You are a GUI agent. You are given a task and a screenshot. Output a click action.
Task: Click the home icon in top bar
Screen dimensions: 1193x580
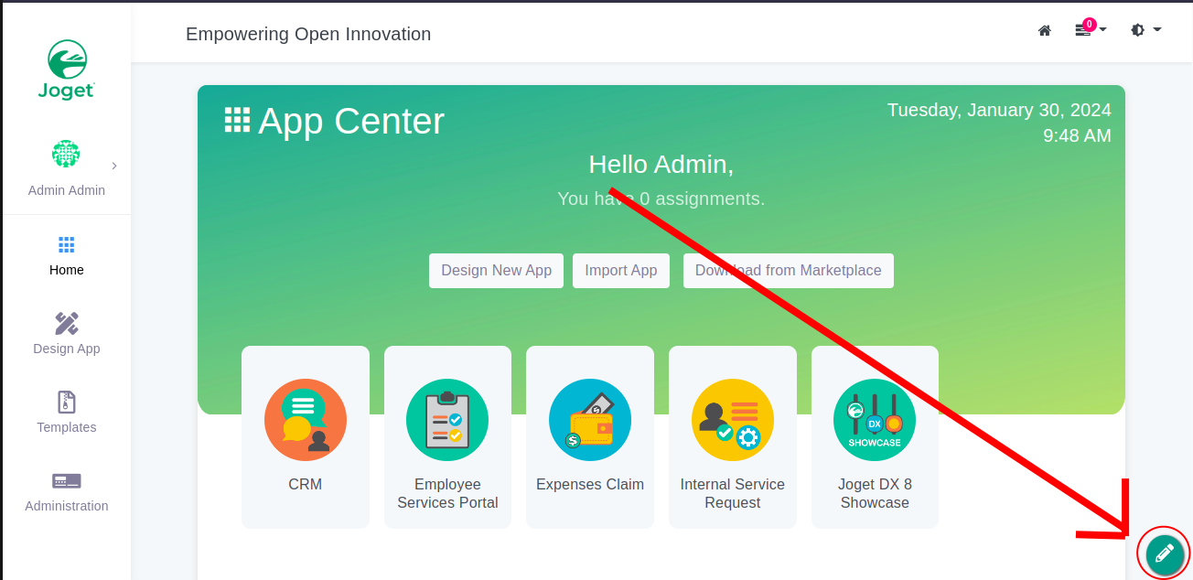[1045, 30]
